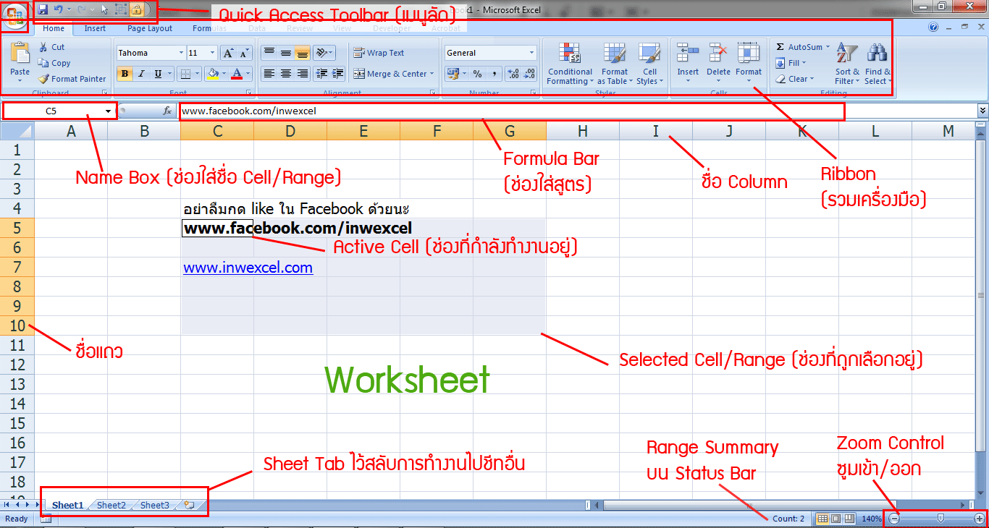
Task: Open Format as Table gallery
Action: tap(615, 64)
